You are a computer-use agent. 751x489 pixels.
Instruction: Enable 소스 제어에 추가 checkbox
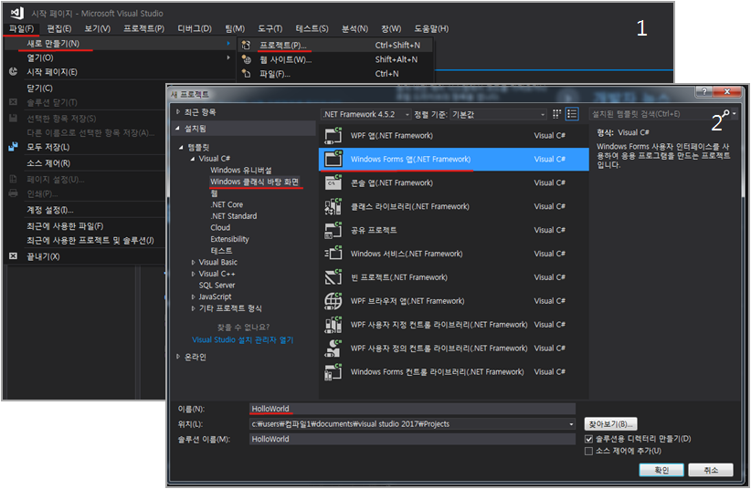[589, 451]
